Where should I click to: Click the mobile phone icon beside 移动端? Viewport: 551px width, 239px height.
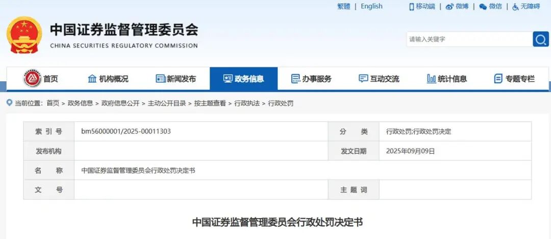tap(411, 7)
